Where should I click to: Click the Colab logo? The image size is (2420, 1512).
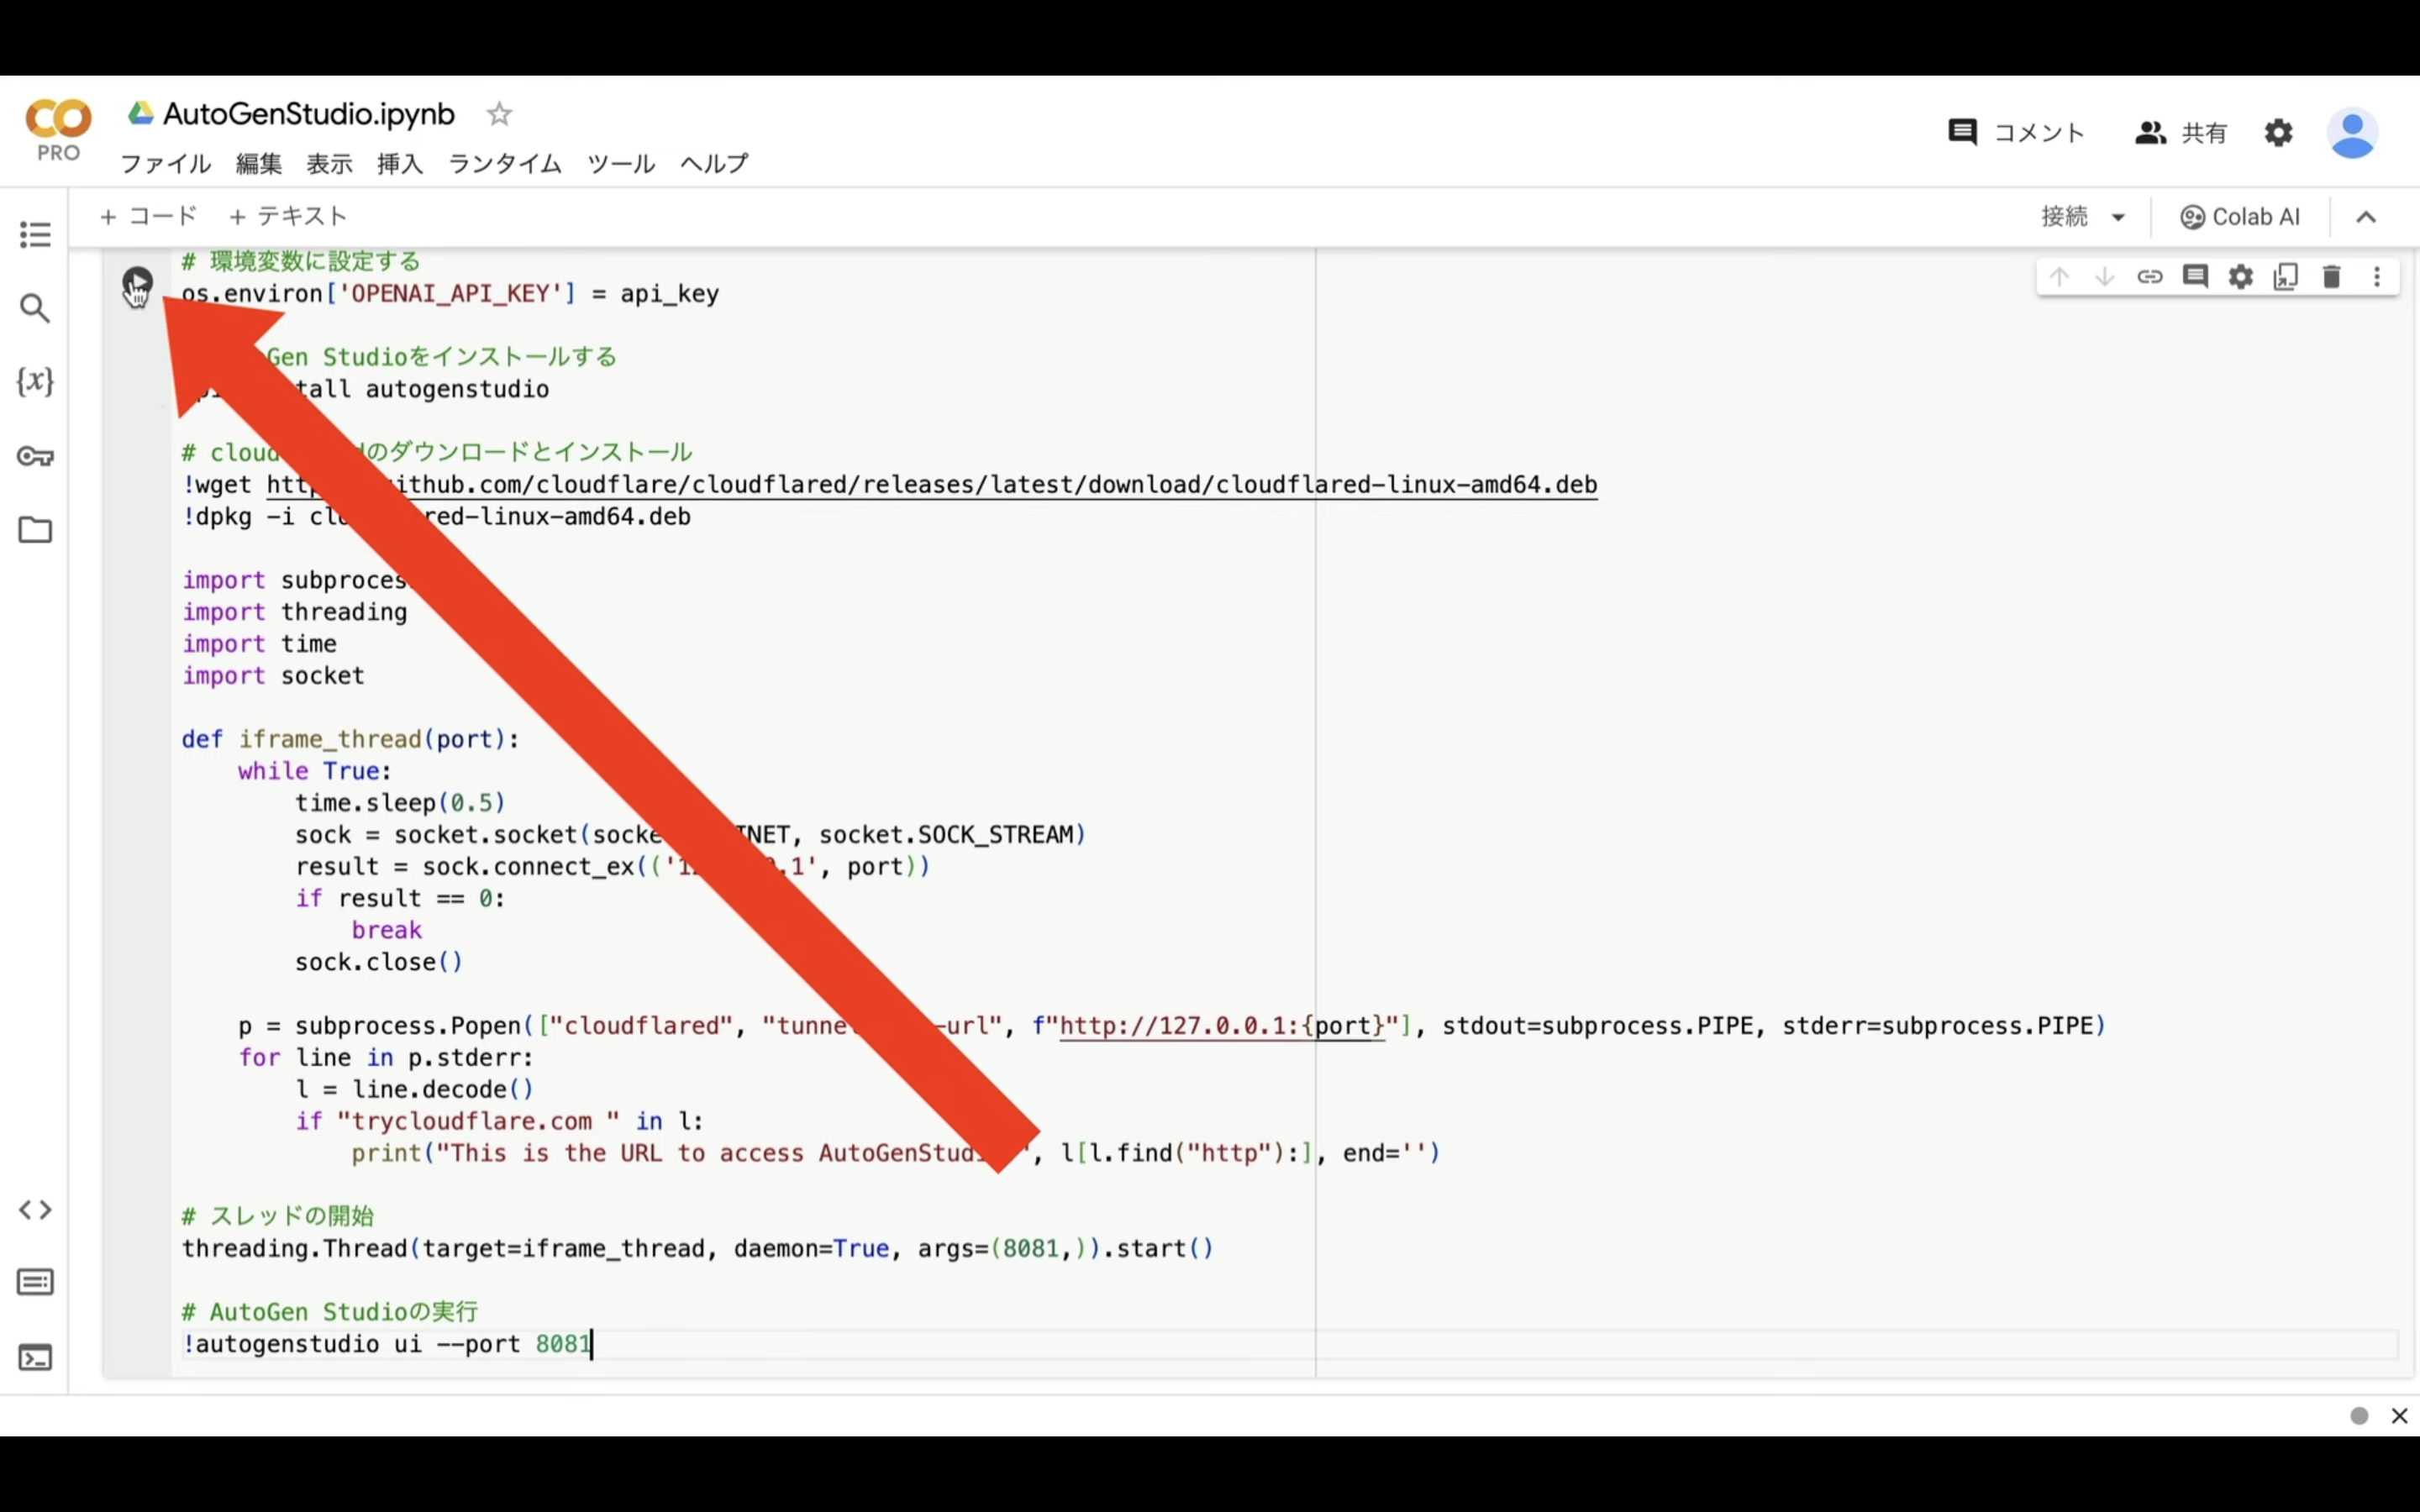58,130
